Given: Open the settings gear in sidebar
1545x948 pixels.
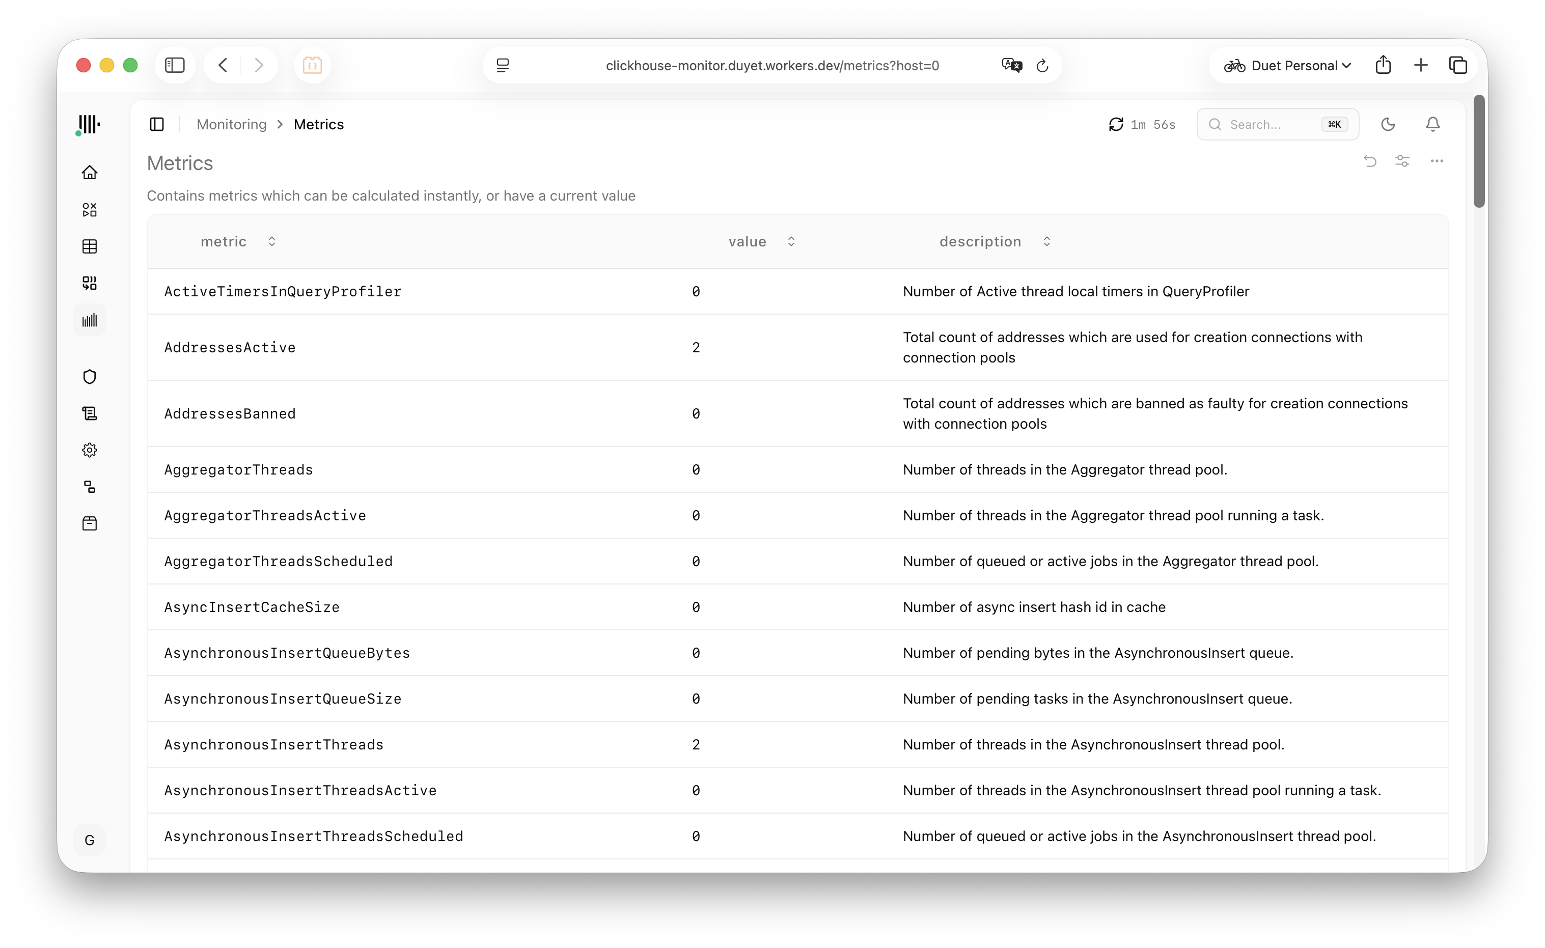Looking at the screenshot, I should pos(90,450).
